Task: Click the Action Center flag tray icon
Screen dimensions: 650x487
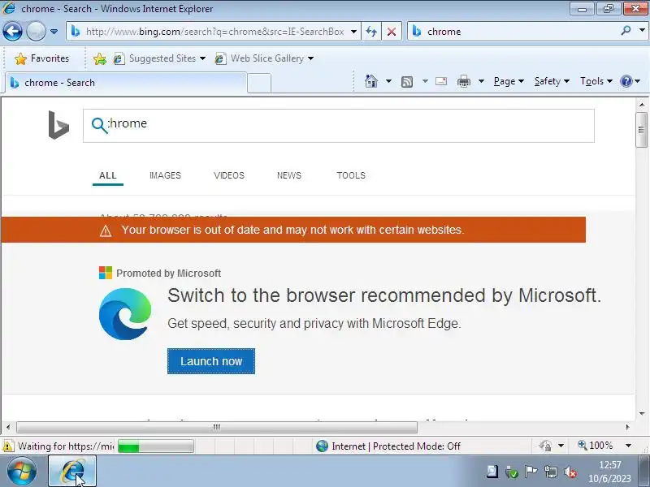Action: click(531, 472)
